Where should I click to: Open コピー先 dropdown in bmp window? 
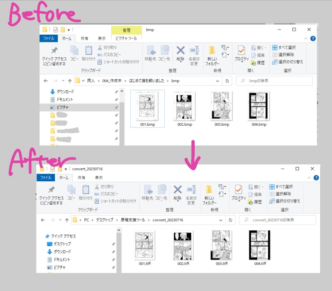click(x=164, y=54)
